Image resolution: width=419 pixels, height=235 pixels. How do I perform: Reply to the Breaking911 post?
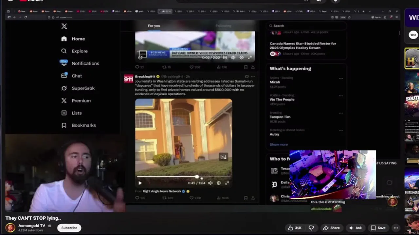point(137,198)
